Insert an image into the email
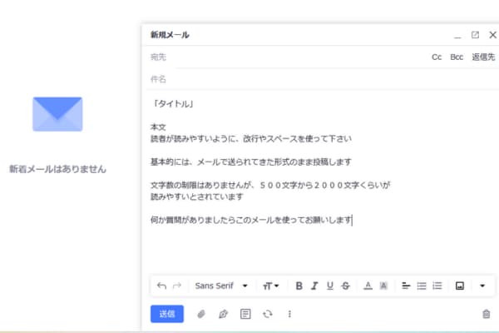The width and height of the screenshot is (499, 333). click(x=459, y=286)
